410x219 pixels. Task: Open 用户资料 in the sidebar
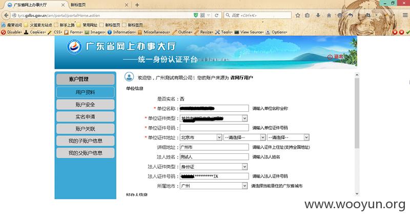(x=85, y=92)
